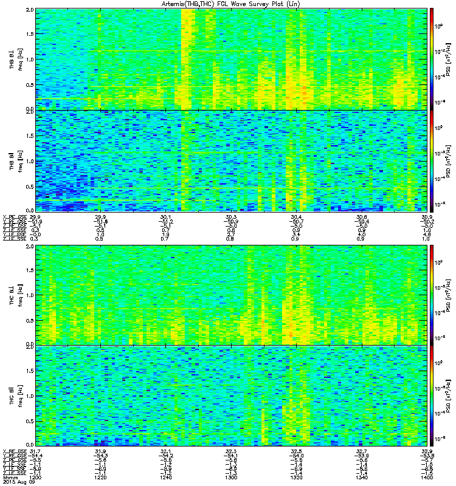Click the PSD [nT²/Hz] label of the bottom color bar
The image size is (456, 486).
point(448,396)
